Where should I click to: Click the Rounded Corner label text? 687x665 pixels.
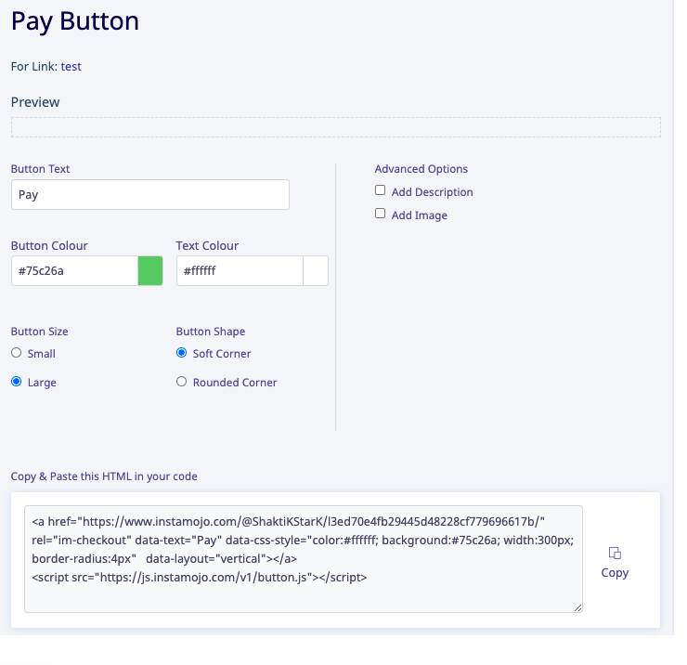coord(235,383)
